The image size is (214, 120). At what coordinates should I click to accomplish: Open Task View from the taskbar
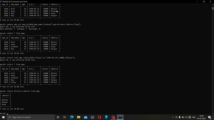(65, 117)
